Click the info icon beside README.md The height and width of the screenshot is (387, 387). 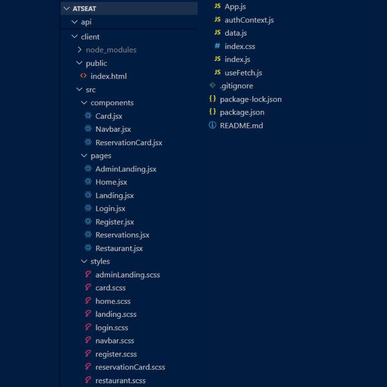[212, 125]
